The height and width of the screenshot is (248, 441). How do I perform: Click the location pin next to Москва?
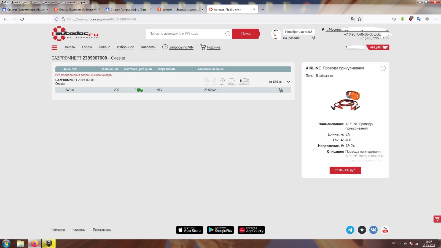323,29
